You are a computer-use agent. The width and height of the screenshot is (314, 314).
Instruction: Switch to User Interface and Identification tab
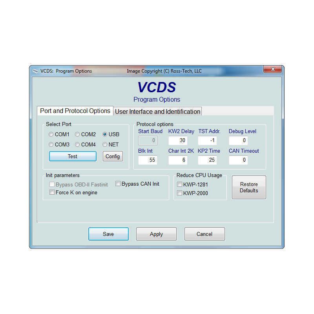(157, 111)
